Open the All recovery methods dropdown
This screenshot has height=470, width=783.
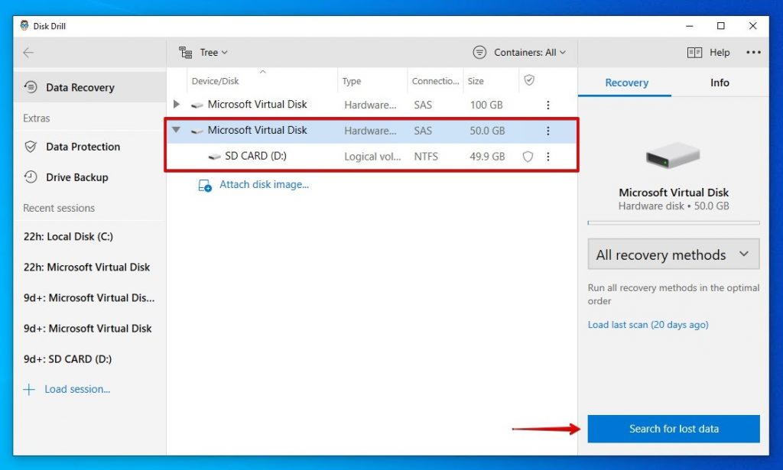point(672,254)
